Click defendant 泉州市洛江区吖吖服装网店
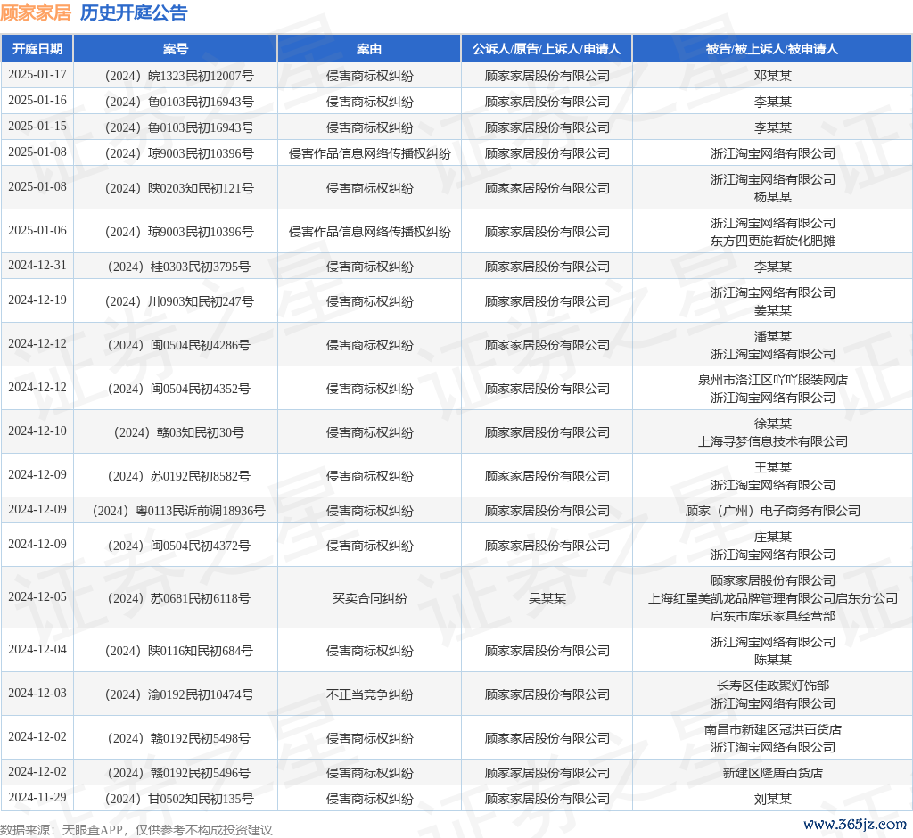The image size is (913, 838). 773,380
